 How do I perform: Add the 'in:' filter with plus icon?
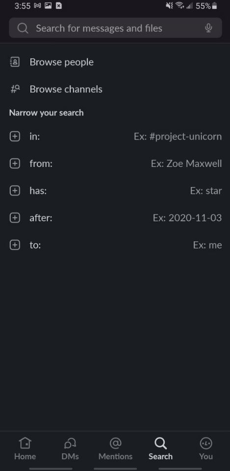15,137
